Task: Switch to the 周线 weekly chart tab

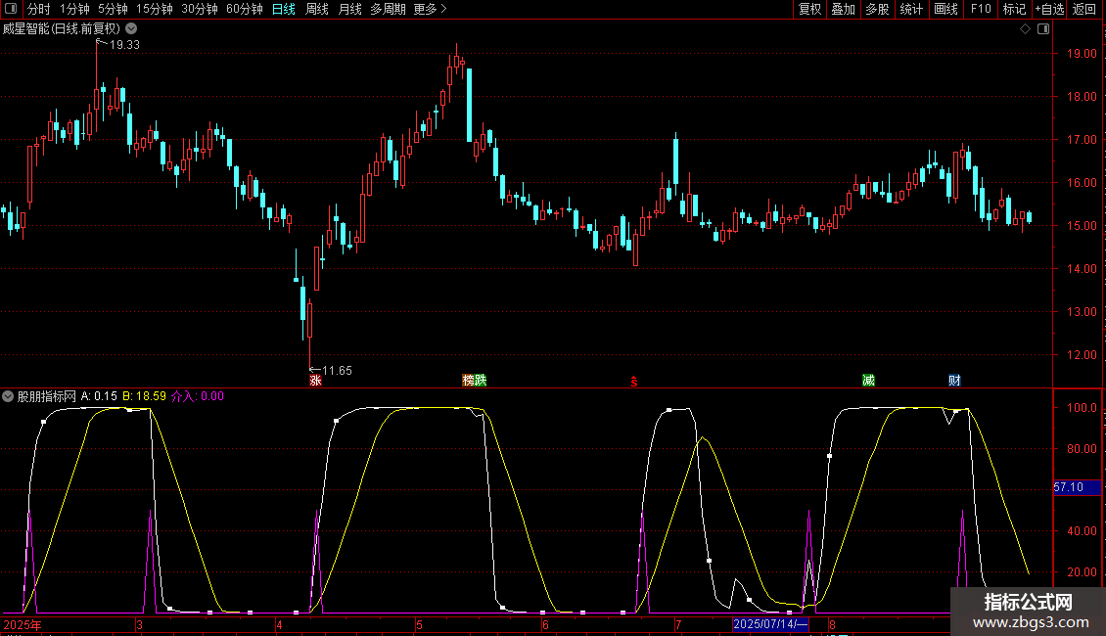Action: click(316, 9)
